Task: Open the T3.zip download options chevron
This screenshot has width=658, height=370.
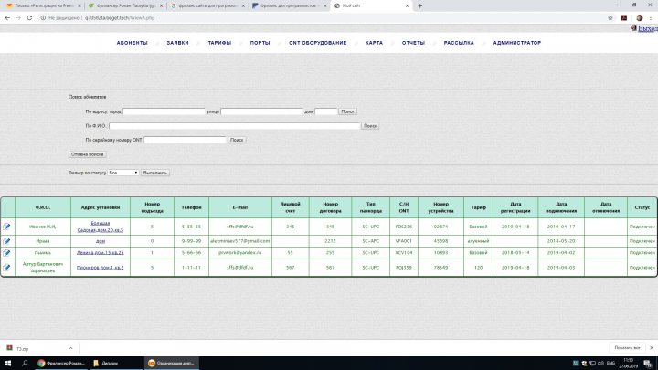Action: click(x=71, y=348)
